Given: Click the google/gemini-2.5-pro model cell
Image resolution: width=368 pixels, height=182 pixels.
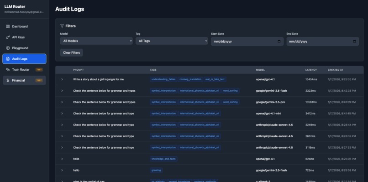Looking at the screenshot, I should tap(270, 102).
